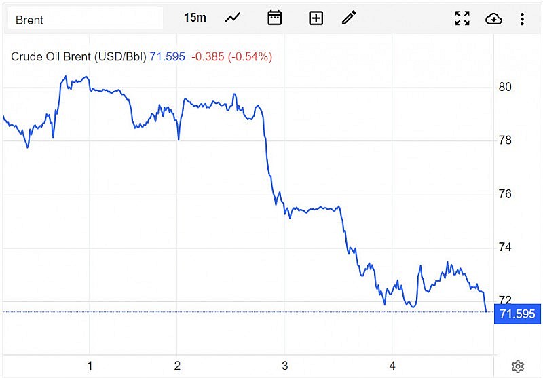Download chart via cloud icon

493,18
